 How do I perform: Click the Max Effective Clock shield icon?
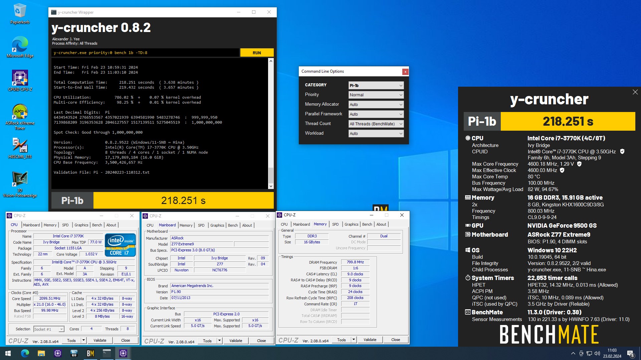(562, 170)
